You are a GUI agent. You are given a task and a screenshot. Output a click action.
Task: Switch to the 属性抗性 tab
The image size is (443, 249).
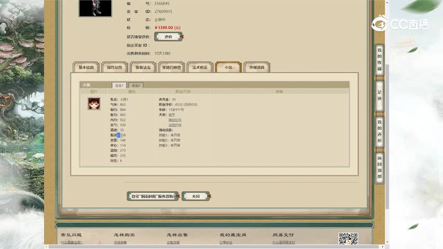click(x=115, y=67)
